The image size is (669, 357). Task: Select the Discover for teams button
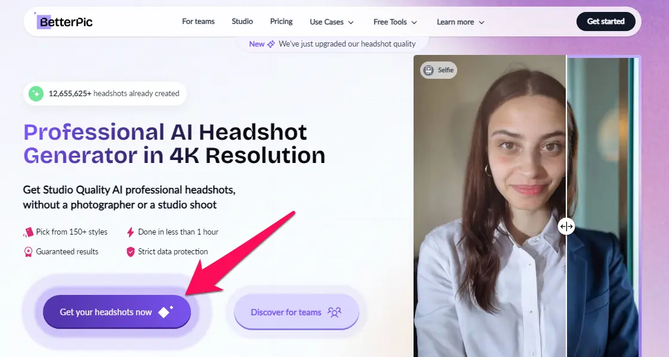(296, 312)
